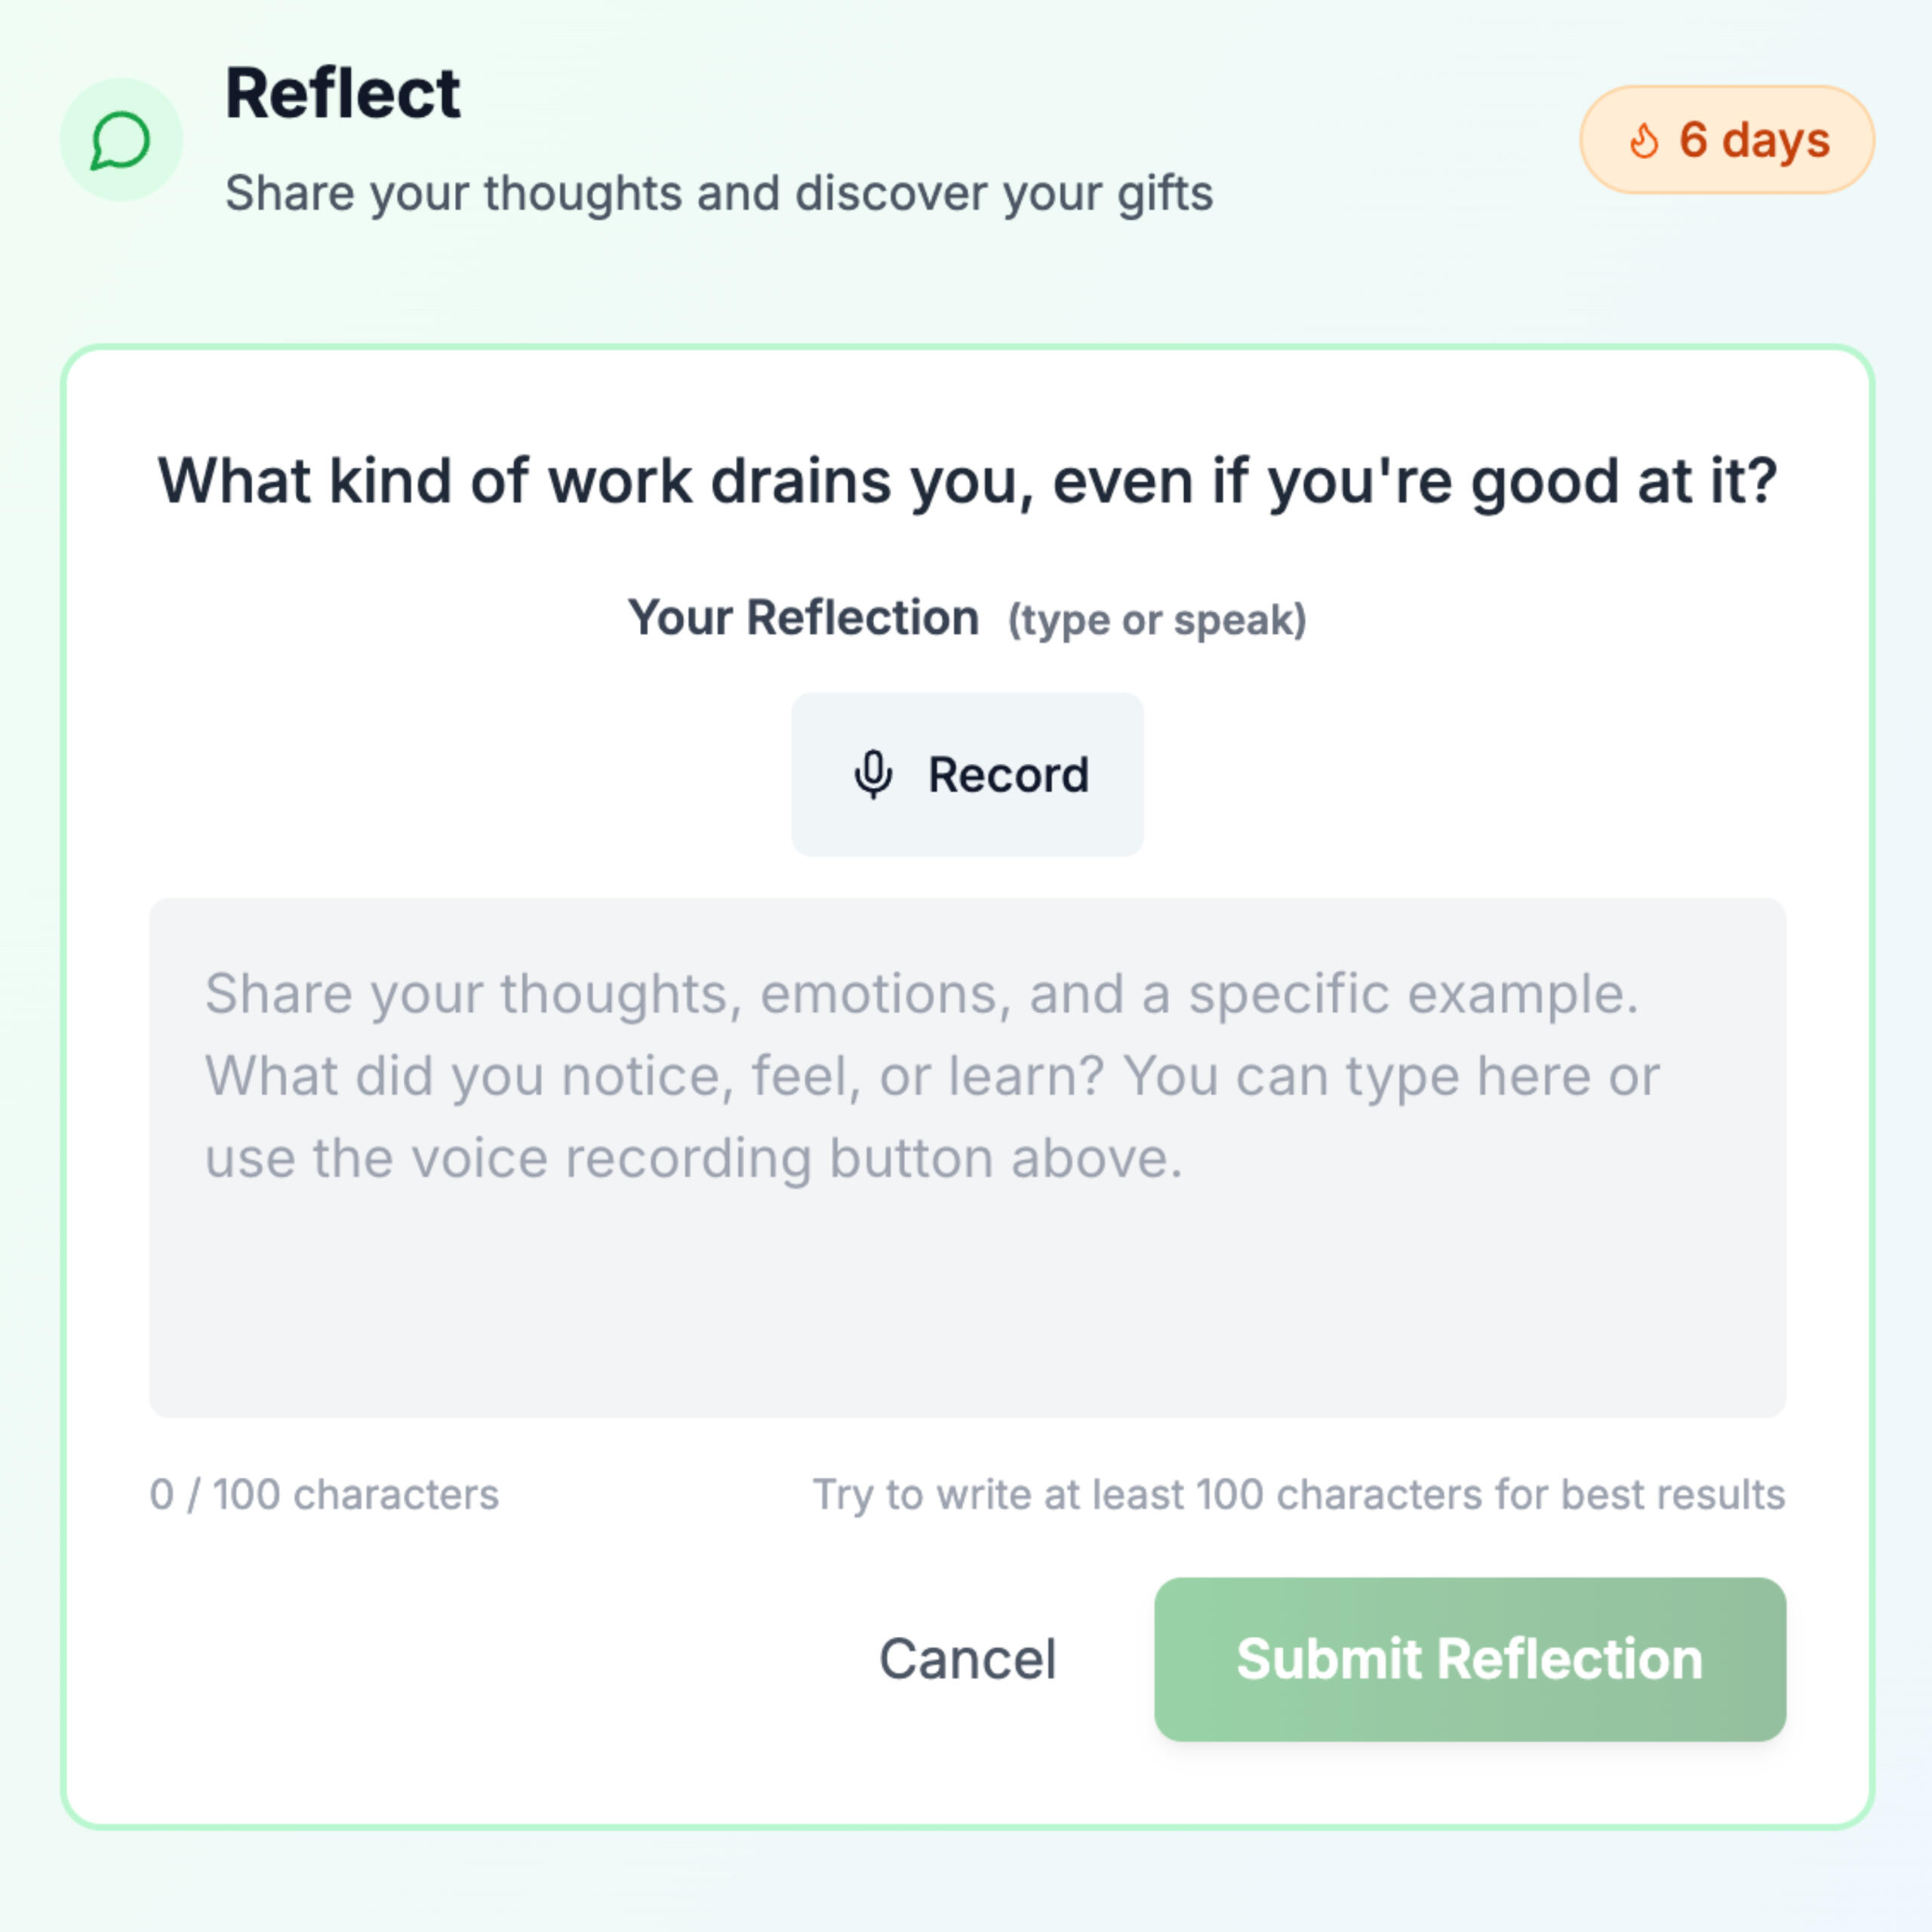This screenshot has width=1932, height=1932.
Task: Click the flame icon in the streak badge
Action: tap(1643, 141)
